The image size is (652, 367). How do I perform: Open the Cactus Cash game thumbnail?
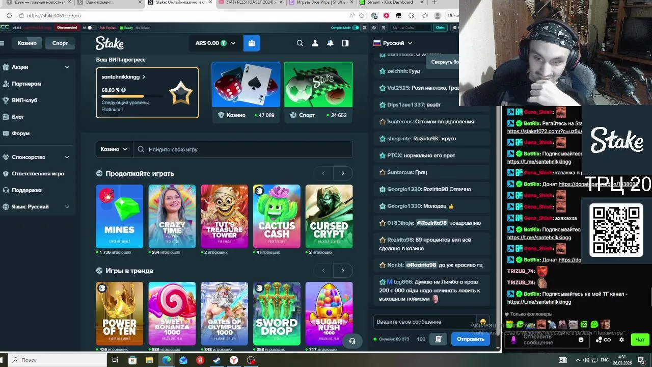click(x=277, y=217)
